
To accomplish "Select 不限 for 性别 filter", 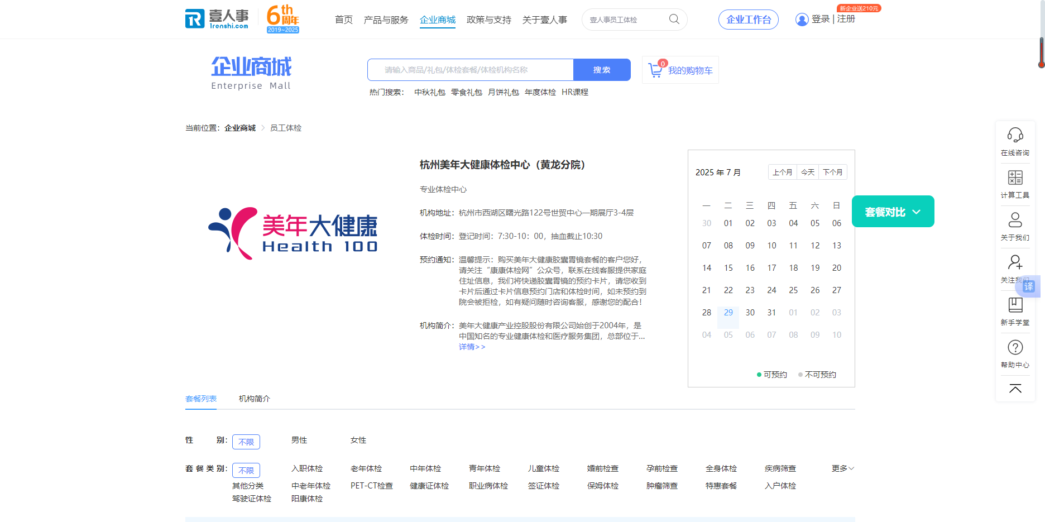I will point(246,442).
